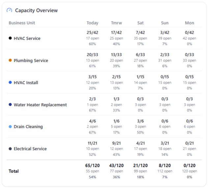Open the Electrical Service row label

pyautogui.click(x=30, y=149)
